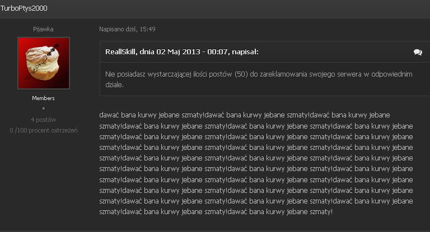Click the Napisano dziś, 15:49 timestamp
The image size is (430, 232).
coord(127,29)
